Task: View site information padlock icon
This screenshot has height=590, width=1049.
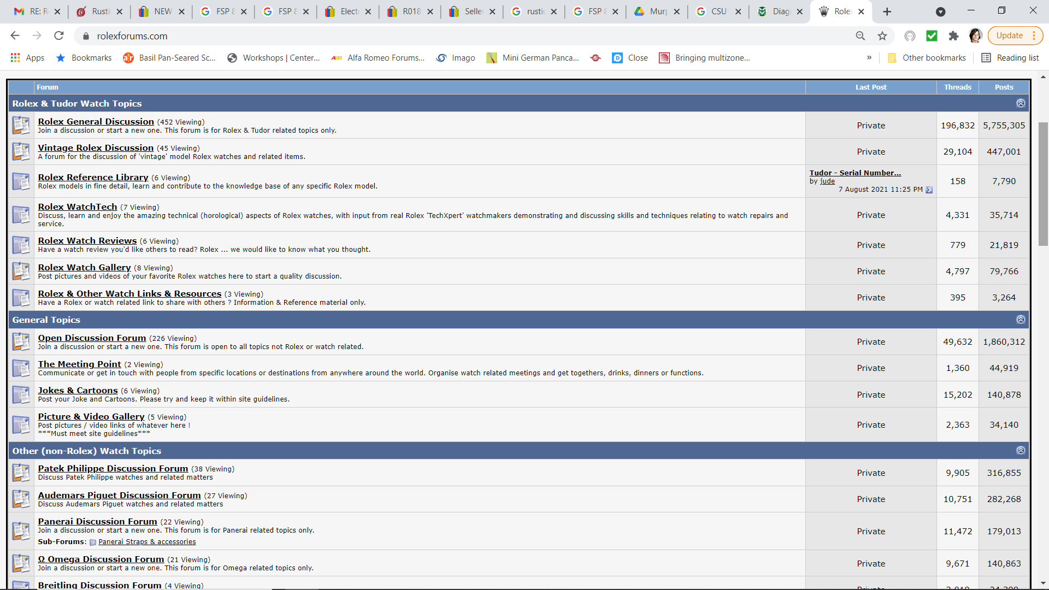Action: click(86, 36)
